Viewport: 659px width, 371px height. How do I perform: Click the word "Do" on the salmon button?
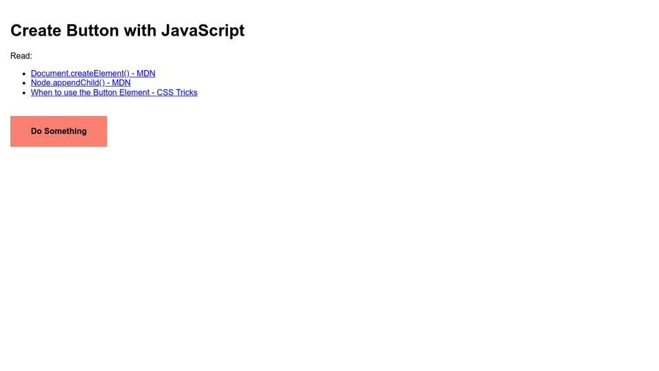(x=36, y=131)
